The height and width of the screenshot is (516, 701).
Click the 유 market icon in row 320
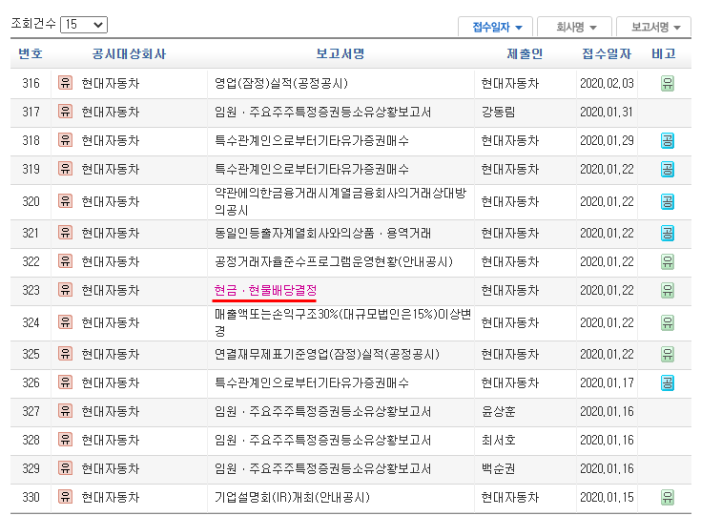point(65,200)
